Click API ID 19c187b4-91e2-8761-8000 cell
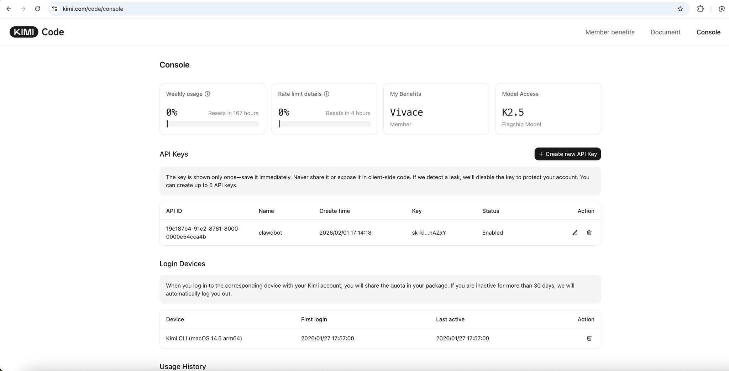The image size is (729, 371). 203,232
